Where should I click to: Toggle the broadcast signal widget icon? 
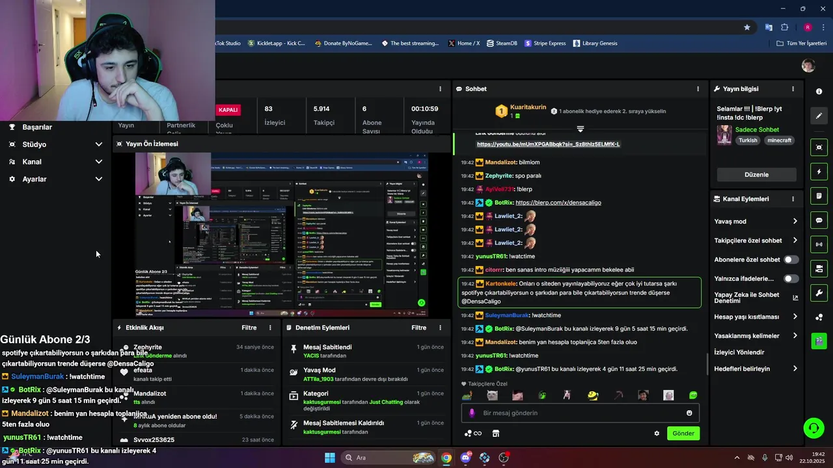pos(819,244)
